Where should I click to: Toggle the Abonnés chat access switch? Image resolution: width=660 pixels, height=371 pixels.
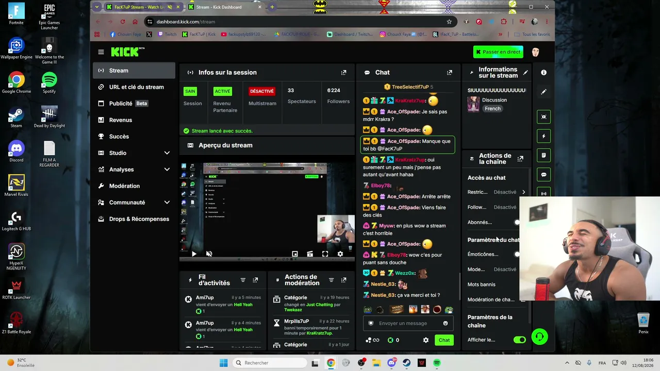[517, 223]
